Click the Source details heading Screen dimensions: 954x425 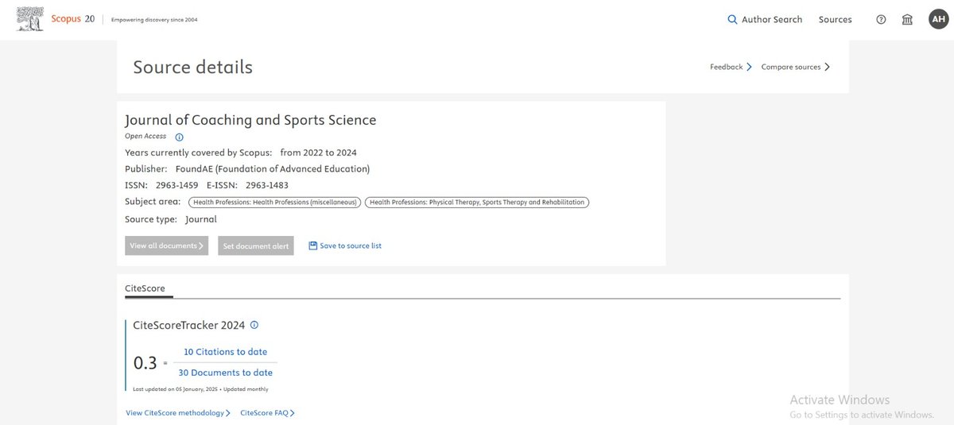(x=193, y=68)
